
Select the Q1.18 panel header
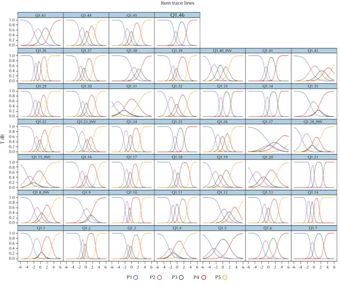[177, 157]
